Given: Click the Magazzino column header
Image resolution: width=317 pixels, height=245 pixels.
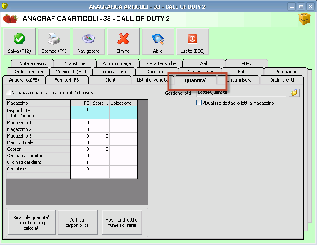Looking at the screenshot, I should [x=38, y=103].
